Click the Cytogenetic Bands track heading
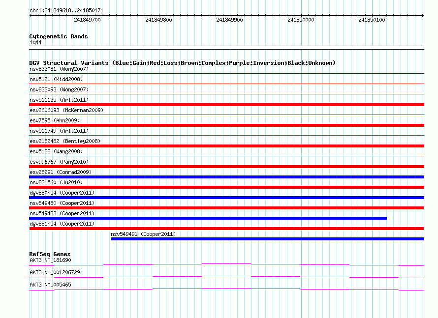438x318 pixels. click(x=59, y=36)
